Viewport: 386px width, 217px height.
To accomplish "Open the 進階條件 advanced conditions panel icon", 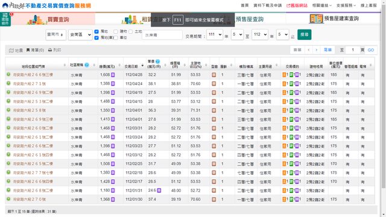I will [x=5, y=19].
